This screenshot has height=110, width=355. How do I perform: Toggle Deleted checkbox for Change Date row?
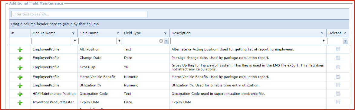tap(338, 58)
